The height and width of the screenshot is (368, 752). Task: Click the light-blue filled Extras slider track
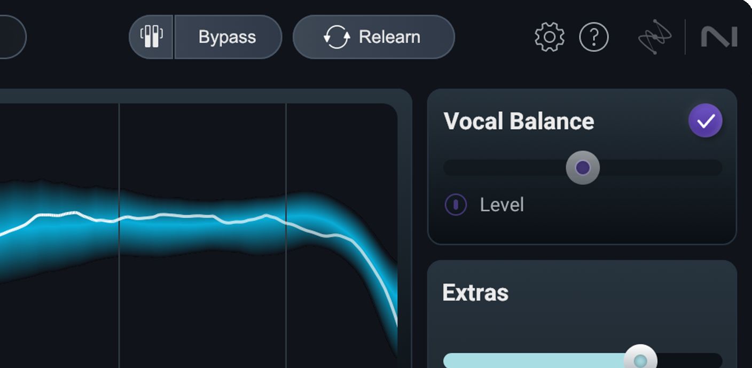tap(534, 361)
